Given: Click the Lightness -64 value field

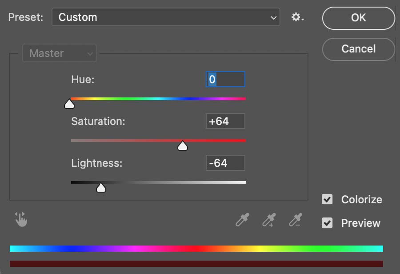Looking at the screenshot, I should [225, 163].
